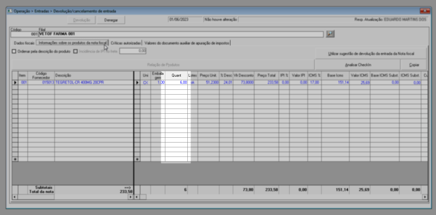
Task: Click the row selector arrow for item 001
Action: [15, 82]
